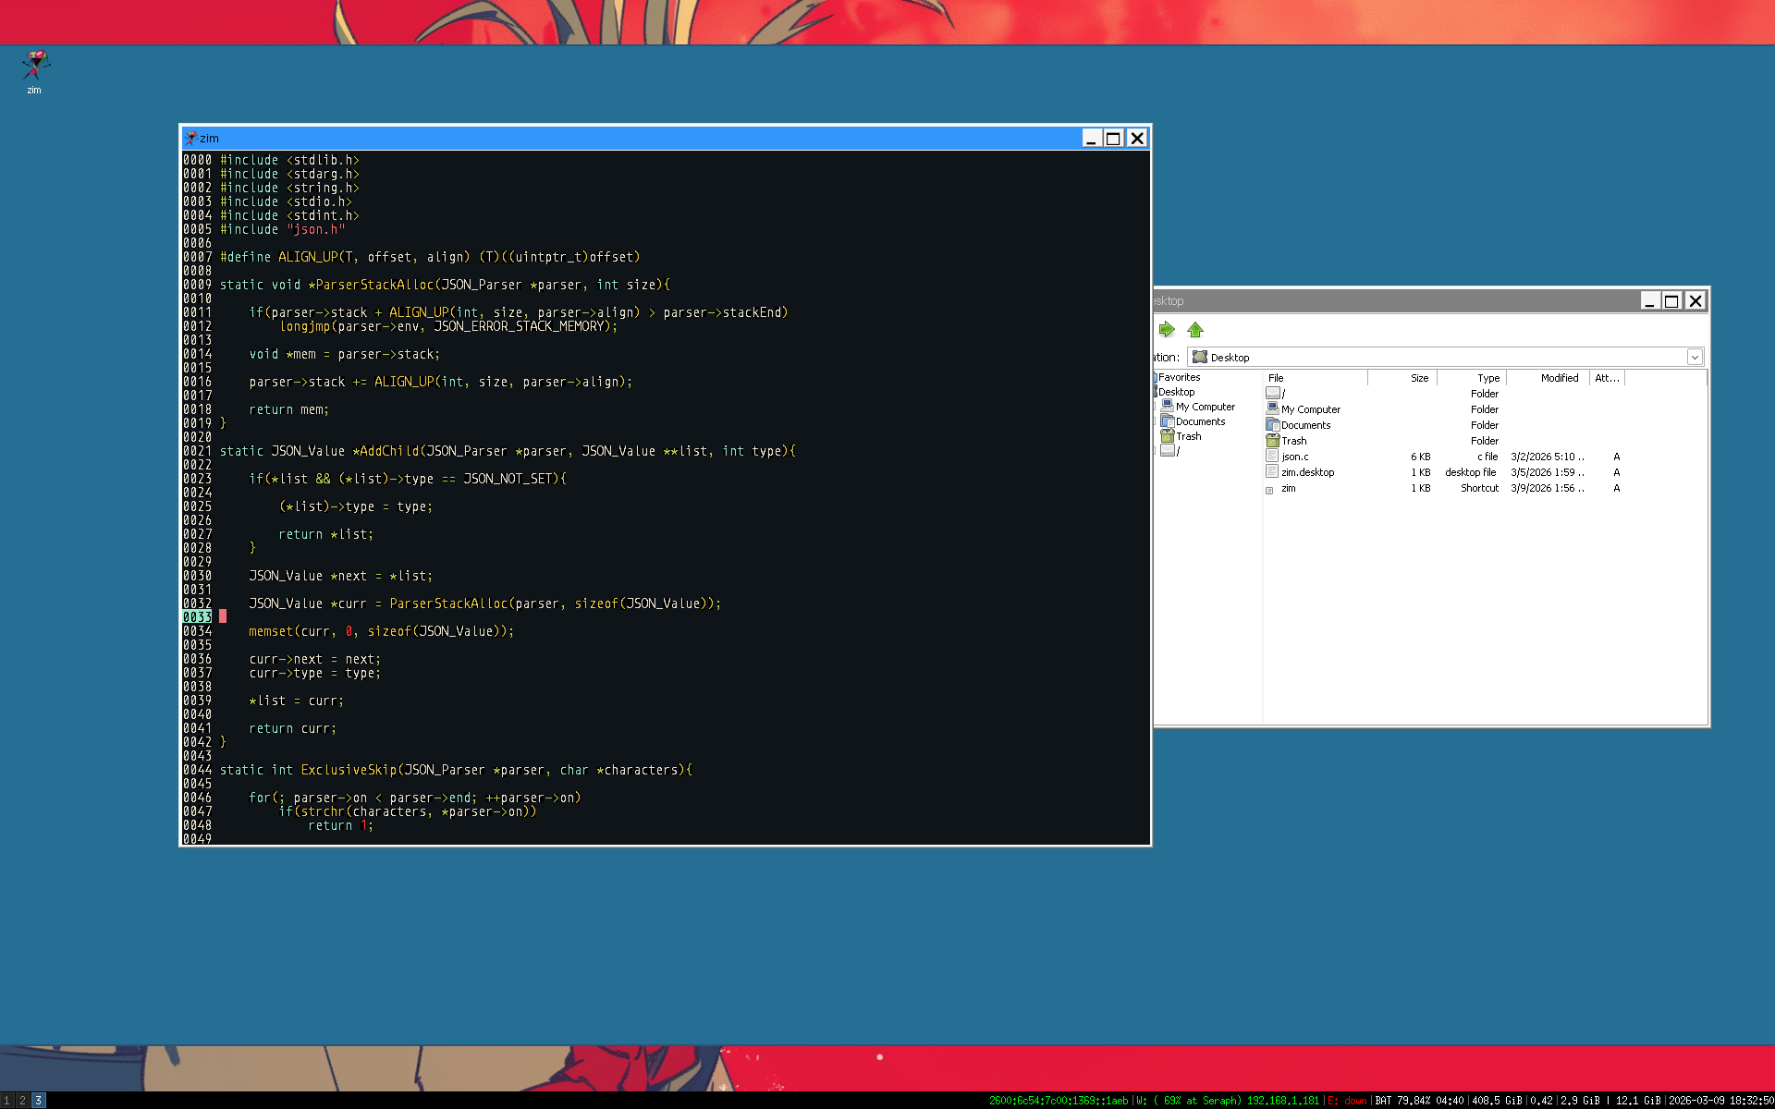This screenshot has width=1775, height=1109.
Task: Click the green up-directory arrow icon
Action: click(1195, 330)
